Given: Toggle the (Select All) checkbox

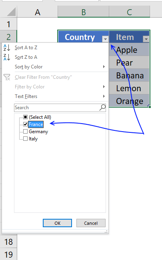Looking at the screenshot, I should [25, 117].
